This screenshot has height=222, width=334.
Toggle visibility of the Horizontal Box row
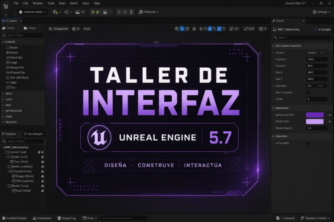point(43,171)
